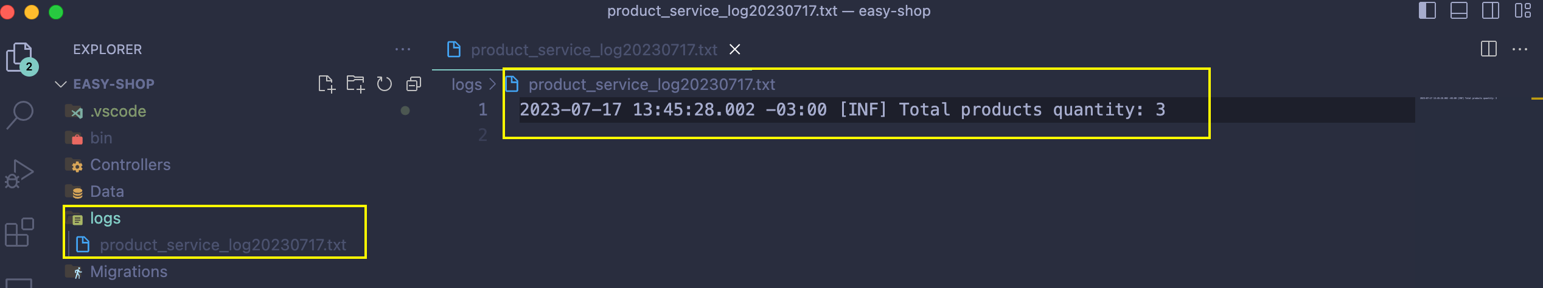Open the Extensions view icon

[x=19, y=232]
